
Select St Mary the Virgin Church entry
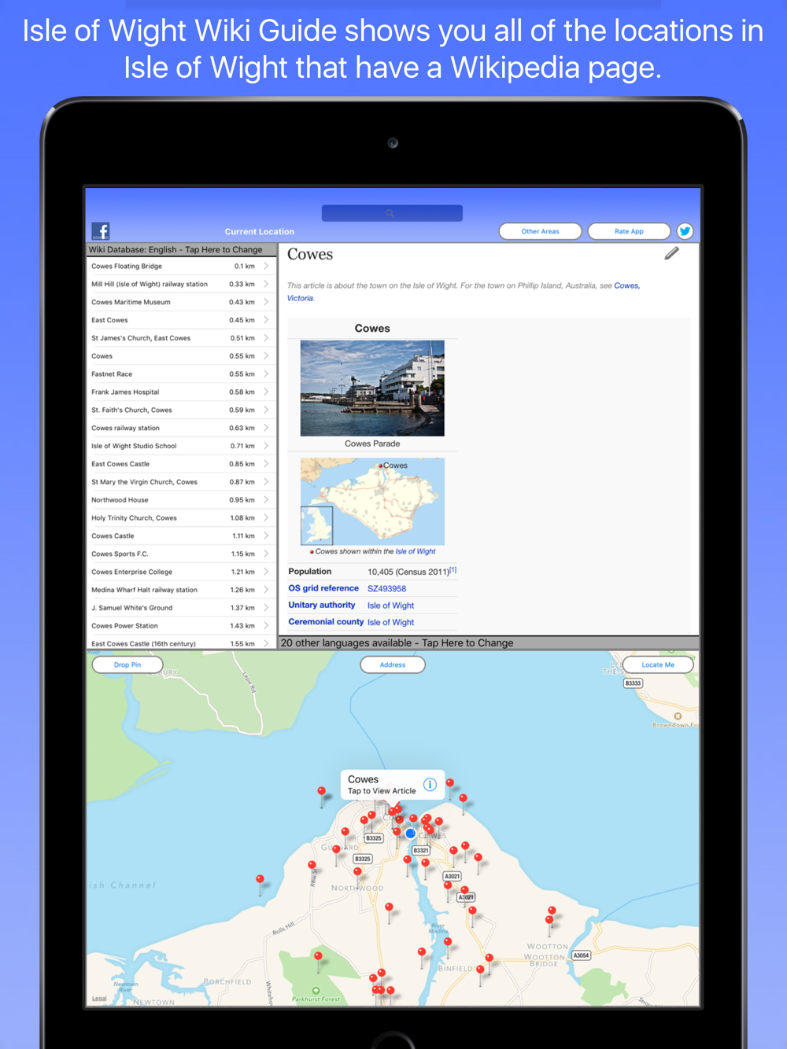point(181,482)
